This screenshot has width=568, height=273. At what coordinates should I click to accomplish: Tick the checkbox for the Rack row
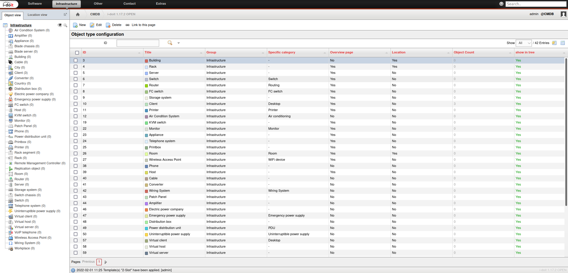click(76, 67)
